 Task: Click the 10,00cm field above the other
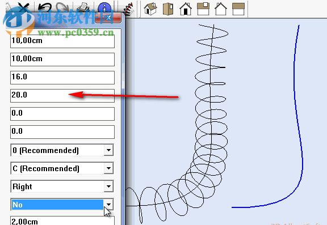(x=62, y=41)
